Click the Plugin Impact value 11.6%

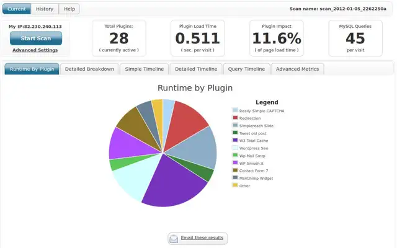(277, 38)
